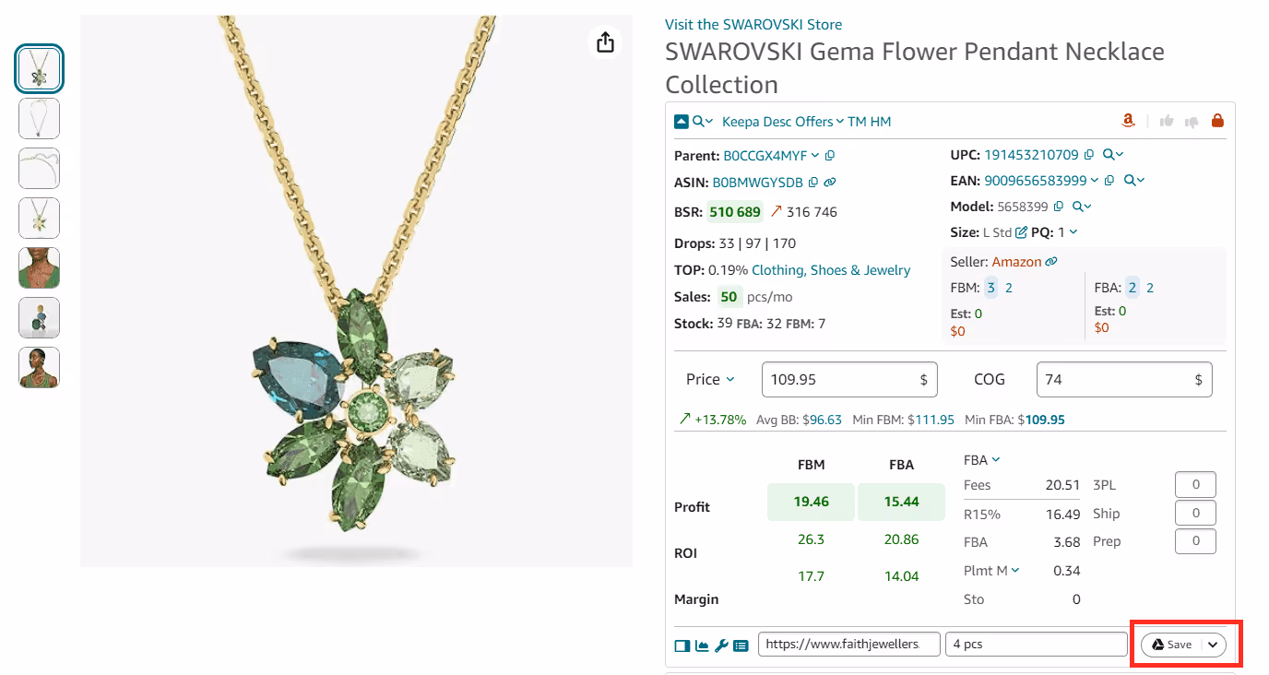Click the thumbs up icon

pyautogui.click(x=1167, y=121)
